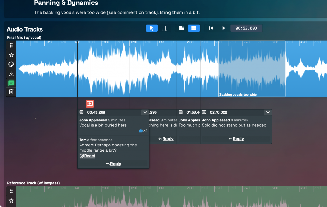Star the Final Mix track
This screenshot has width=327, height=207.
pos(11,55)
